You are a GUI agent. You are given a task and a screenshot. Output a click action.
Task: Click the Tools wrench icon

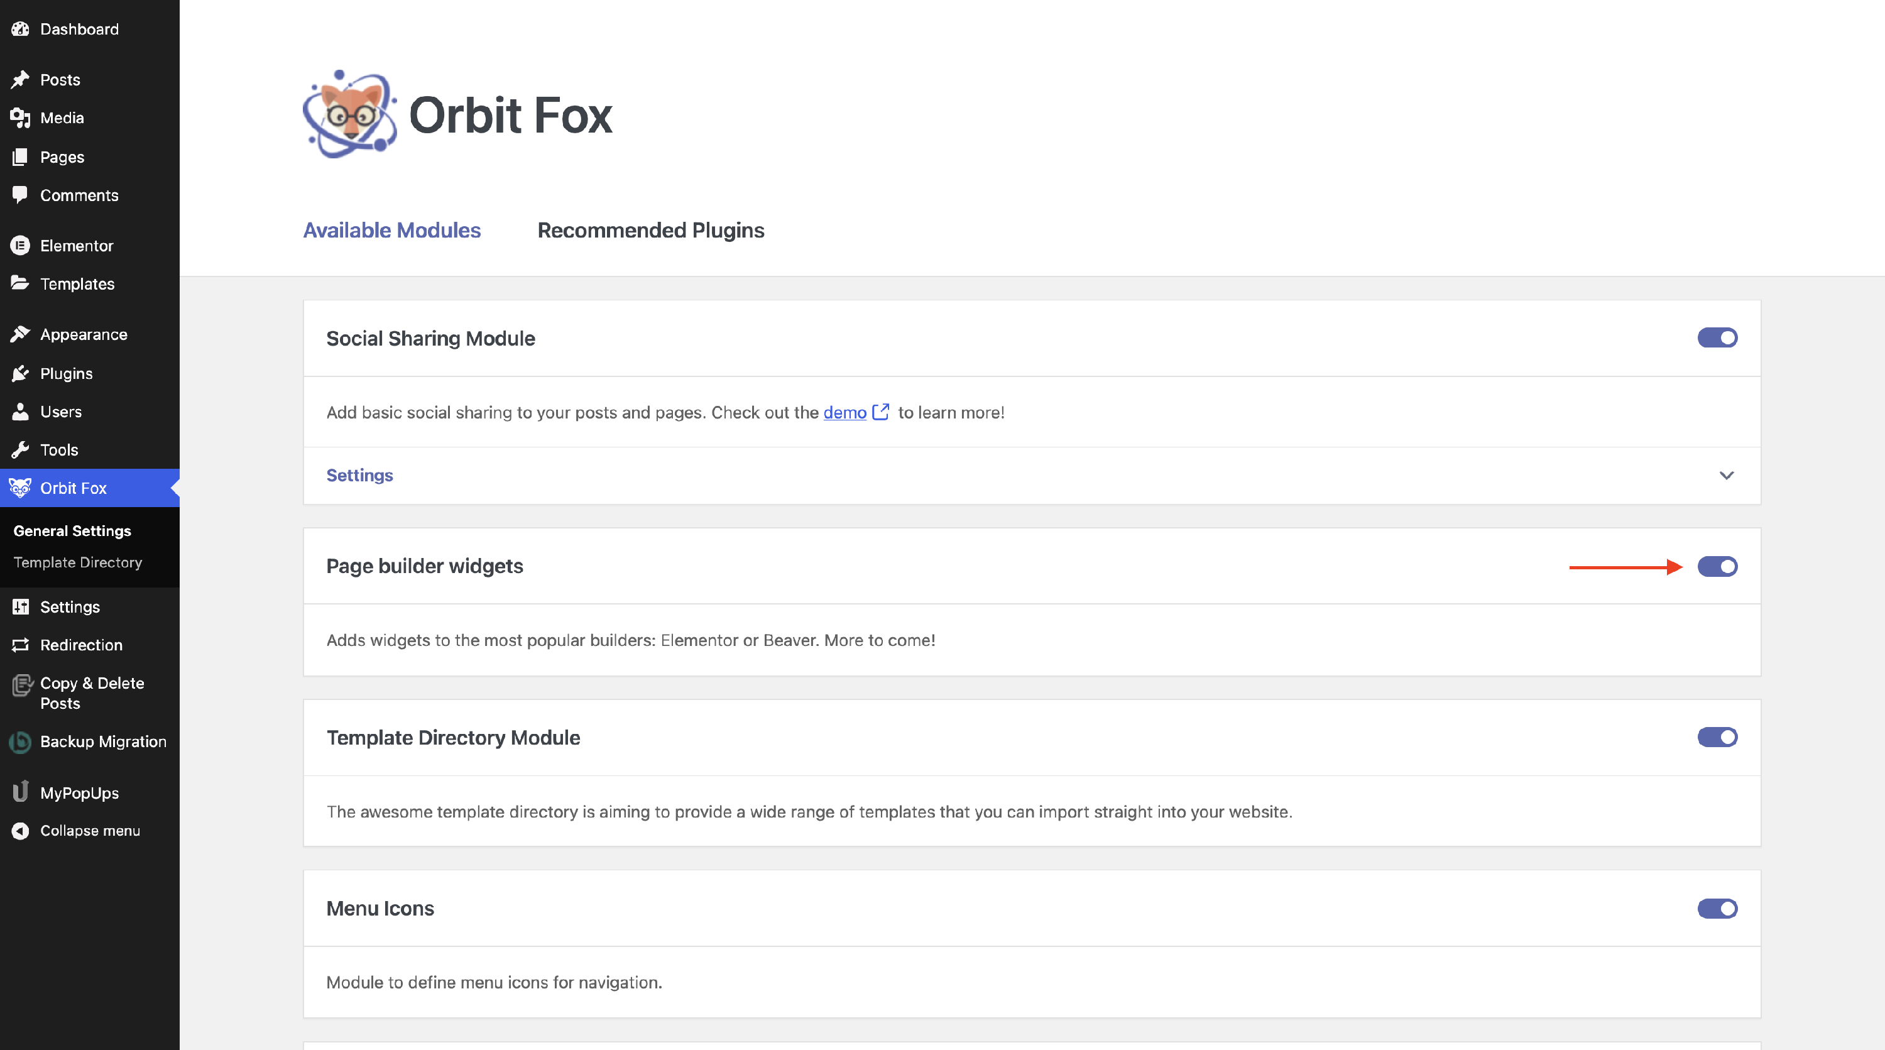pos(21,449)
